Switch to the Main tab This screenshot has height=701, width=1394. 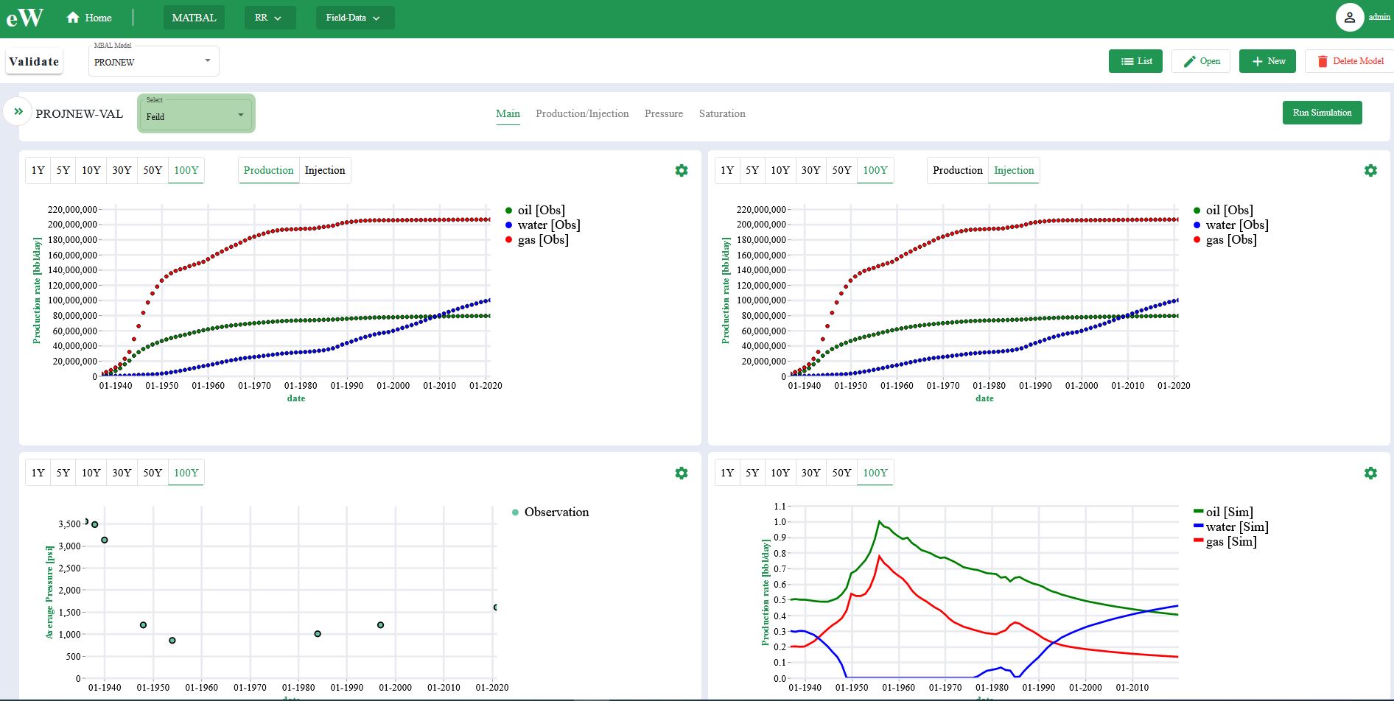(508, 113)
